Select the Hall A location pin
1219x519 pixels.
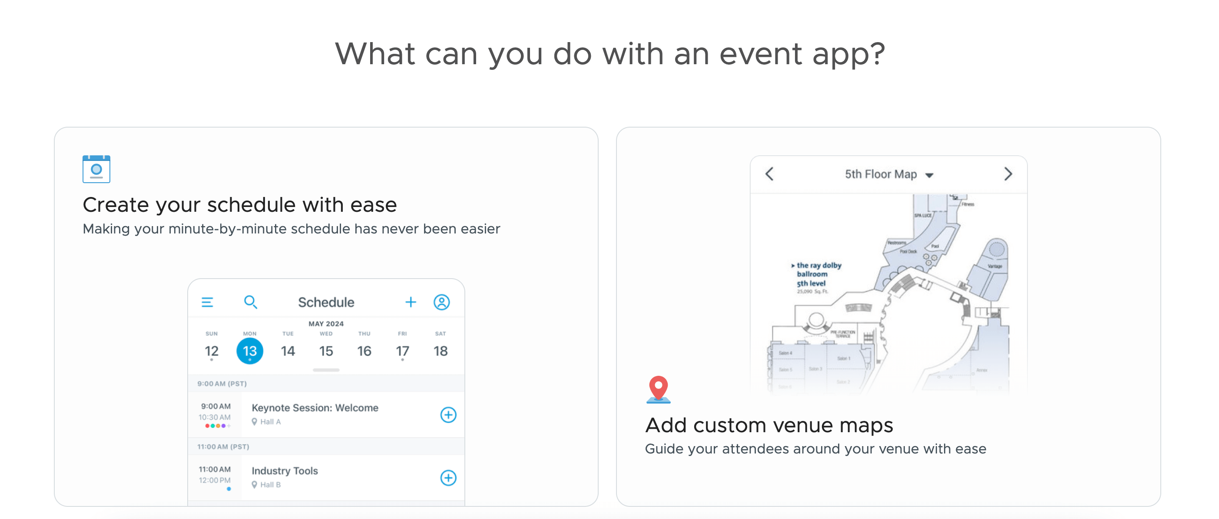coord(254,422)
